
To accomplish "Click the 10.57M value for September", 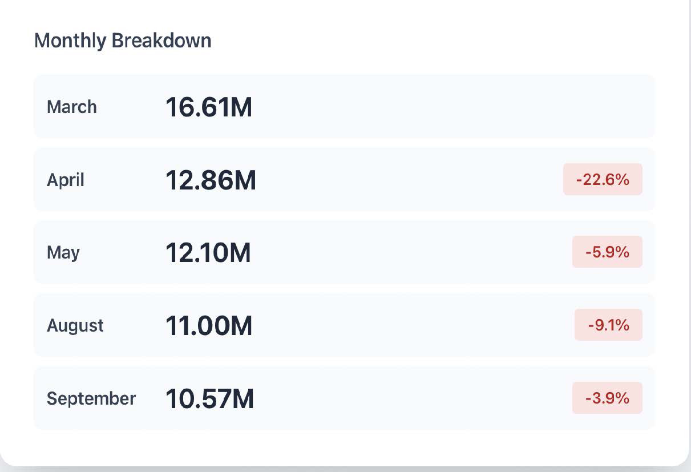I will pyautogui.click(x=209, y=398).
